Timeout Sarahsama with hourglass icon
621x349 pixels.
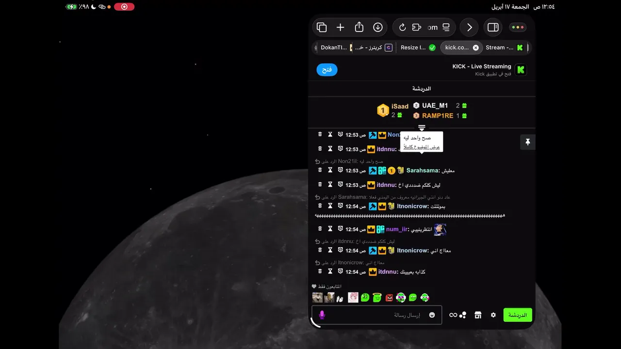[330, 170]
